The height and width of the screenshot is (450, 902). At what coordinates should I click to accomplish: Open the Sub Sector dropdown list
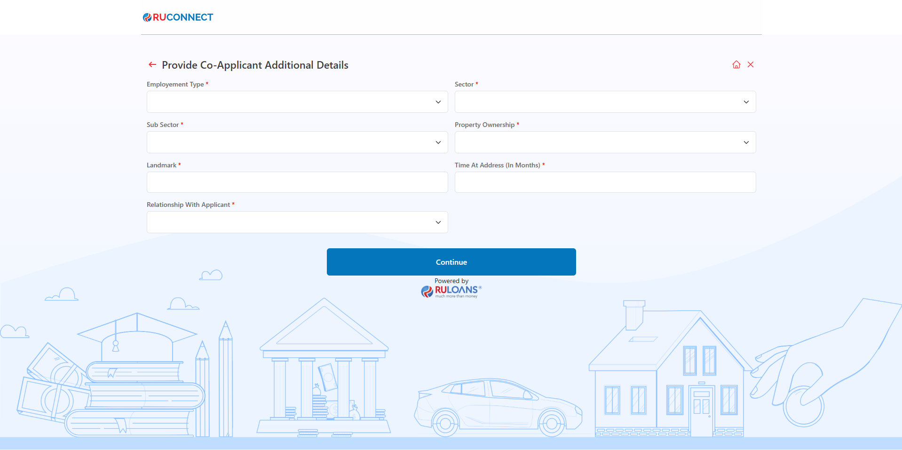pos(297,142)
